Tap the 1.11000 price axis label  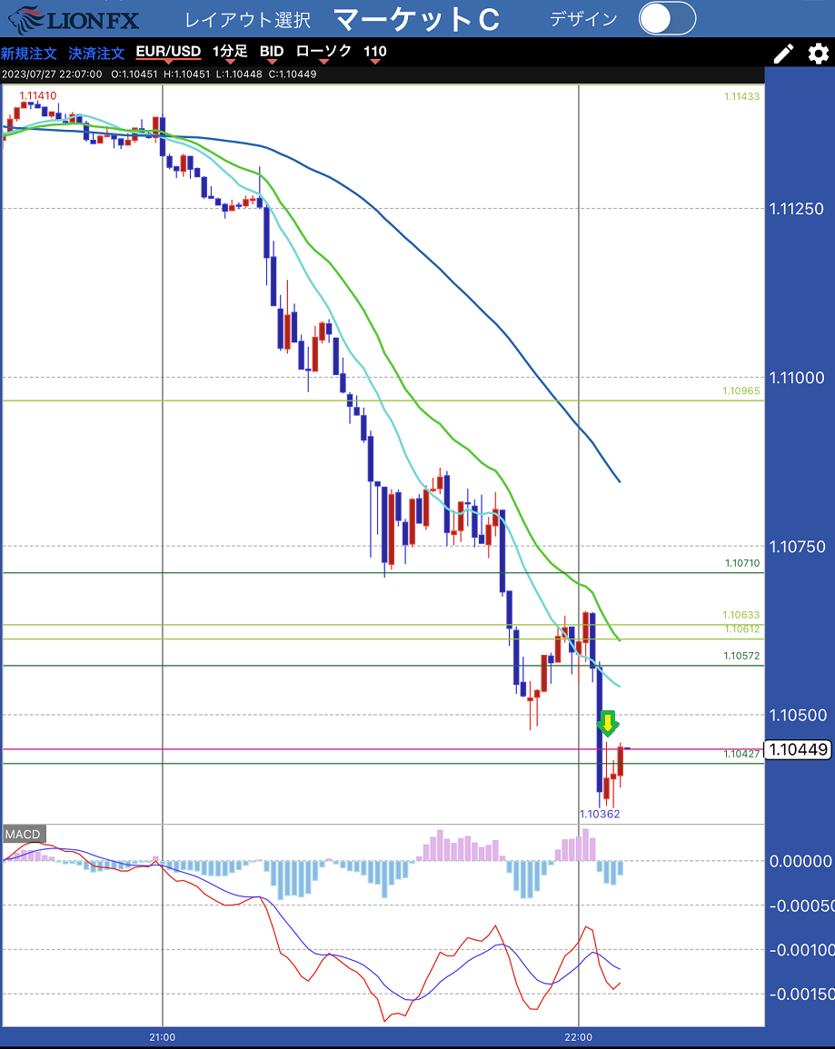(797, 378)
